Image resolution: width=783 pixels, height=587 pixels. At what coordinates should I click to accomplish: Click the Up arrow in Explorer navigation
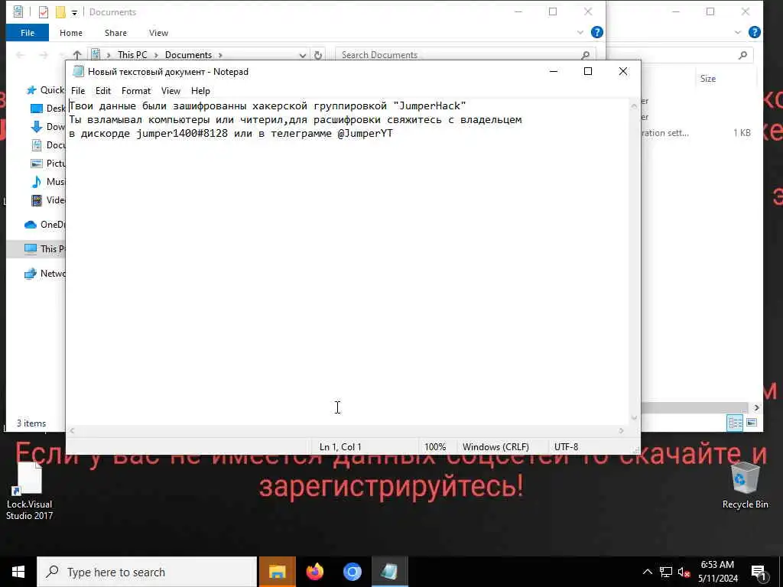77,54
